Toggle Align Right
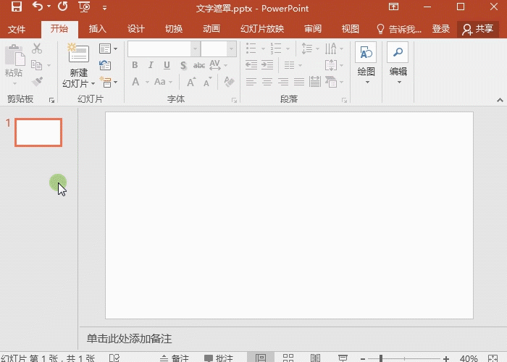Viewport: 507px width, 362px height. (x=284, y=82)
